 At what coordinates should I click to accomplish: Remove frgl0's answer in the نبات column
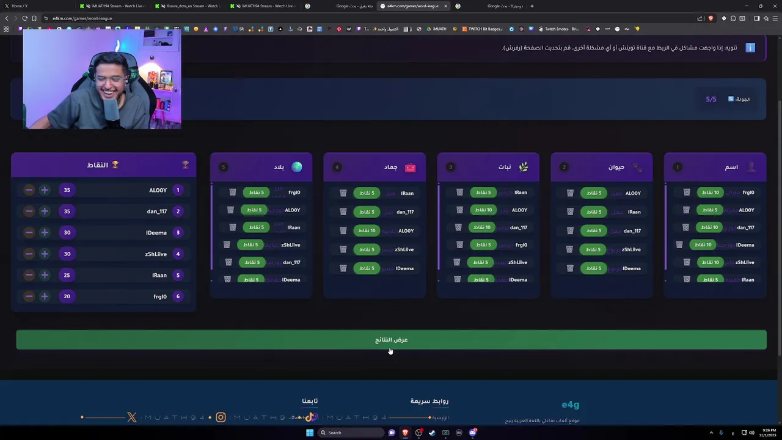459,245
